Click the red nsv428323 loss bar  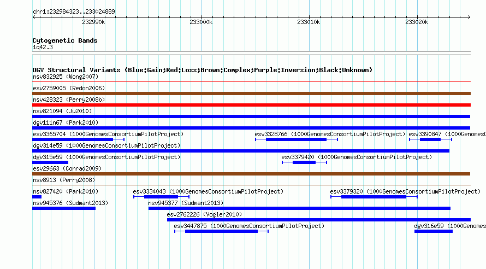click(x=251, y=105)
